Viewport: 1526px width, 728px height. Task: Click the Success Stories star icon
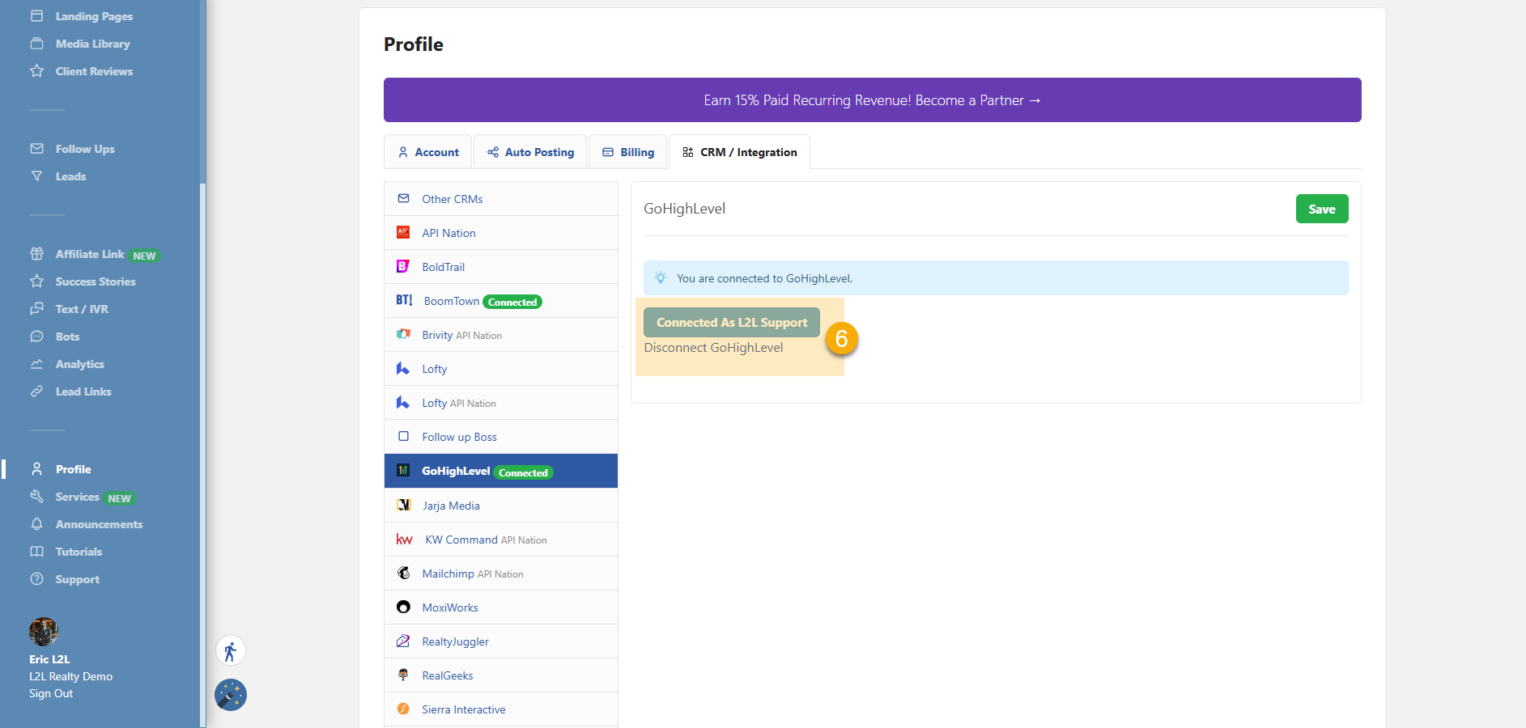[36, 281]
